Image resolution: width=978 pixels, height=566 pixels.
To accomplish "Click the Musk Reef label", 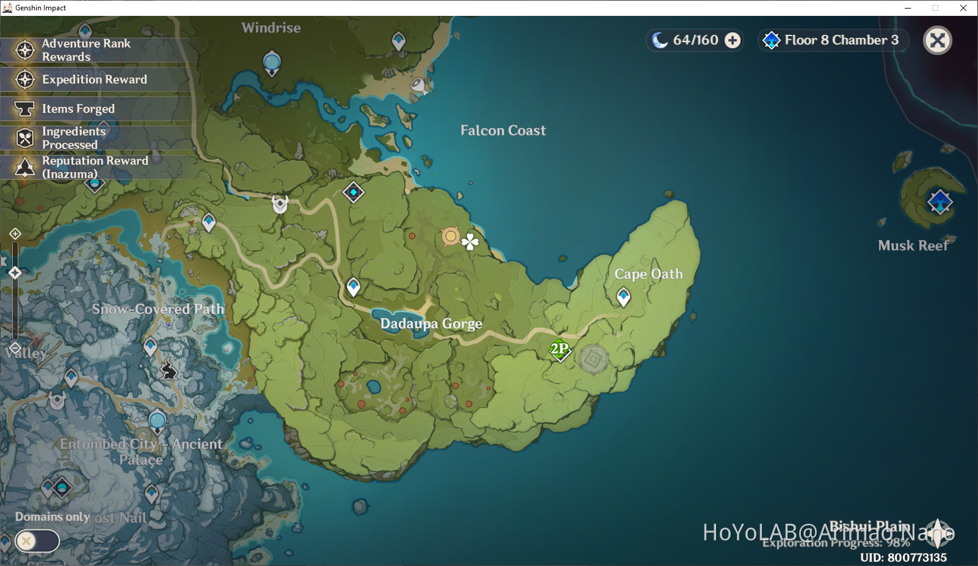I will coord(913,245).
